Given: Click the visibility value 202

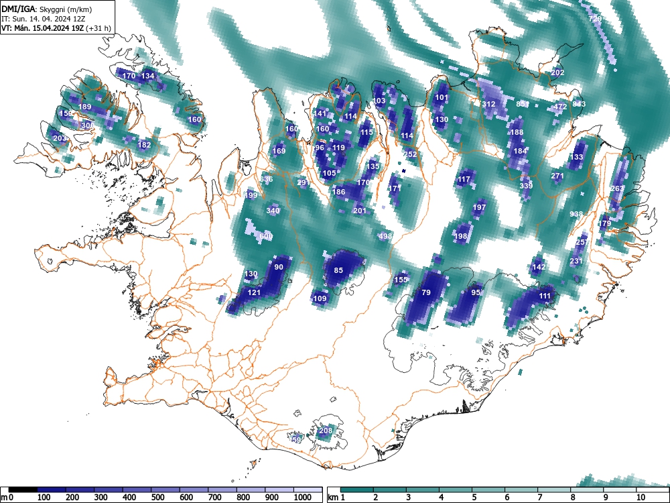Looking at the screenshot, I should pos(557,72).
